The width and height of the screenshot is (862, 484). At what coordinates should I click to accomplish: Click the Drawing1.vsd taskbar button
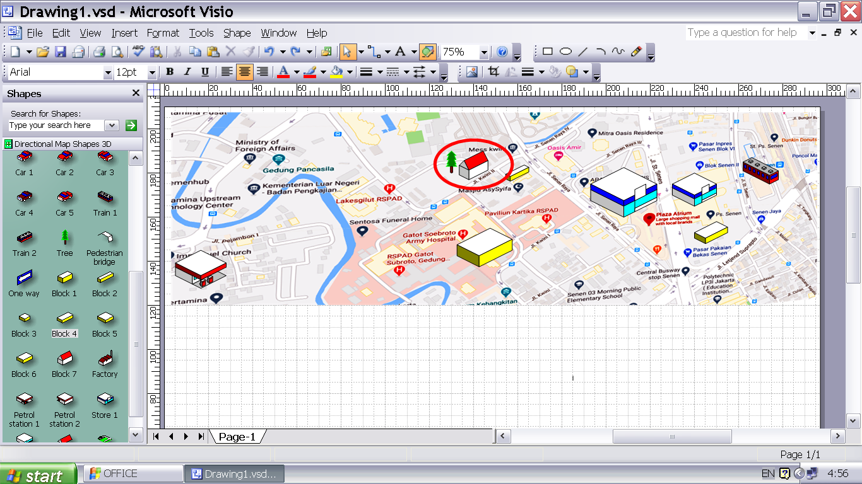coord(234,473)
